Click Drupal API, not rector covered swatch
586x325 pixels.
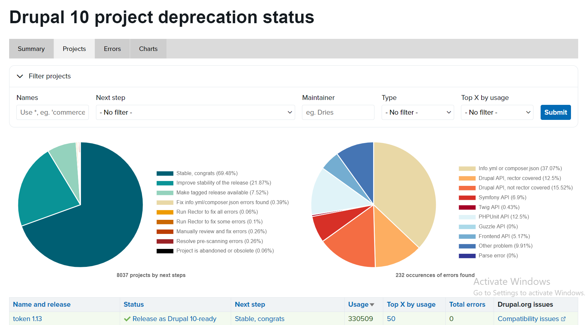click(467, 188)
